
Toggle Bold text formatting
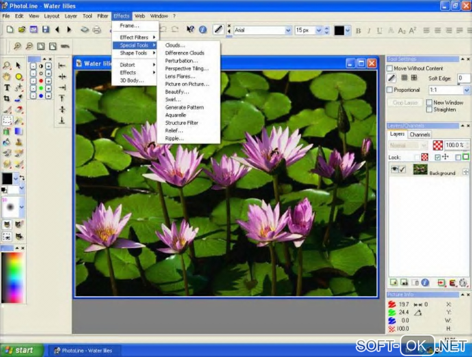pyautogui.click(x=358, y=31)
